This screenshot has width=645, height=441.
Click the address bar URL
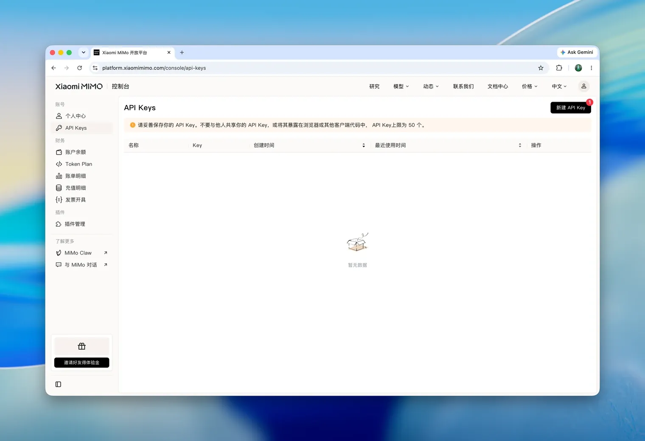point(154,68)
